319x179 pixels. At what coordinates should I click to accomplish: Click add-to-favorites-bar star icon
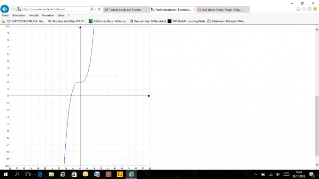coord(3,21)
